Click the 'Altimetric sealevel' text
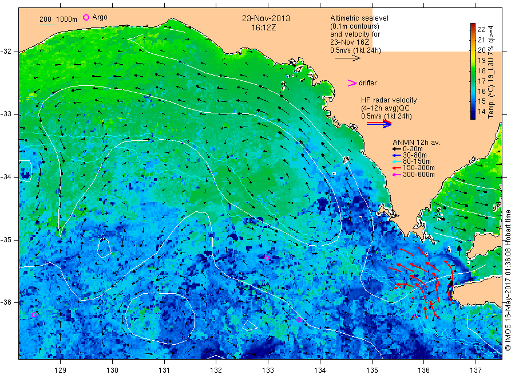The width and height of the screenshot is (515, 378). (x=359, y=18)
